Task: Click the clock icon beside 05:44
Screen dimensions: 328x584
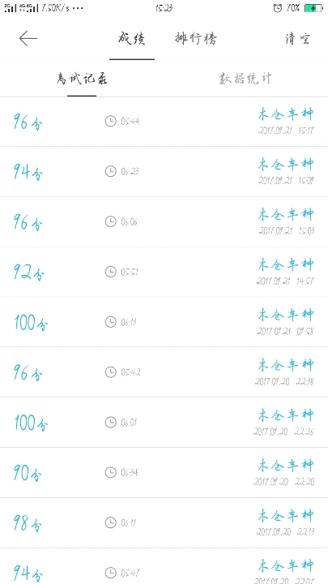Action: (x=110, y=121)
